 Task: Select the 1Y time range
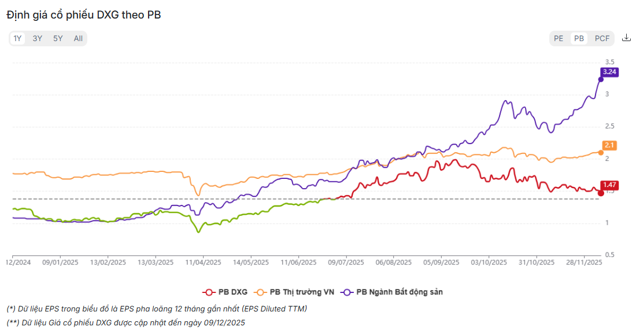[x=18, y=39]
